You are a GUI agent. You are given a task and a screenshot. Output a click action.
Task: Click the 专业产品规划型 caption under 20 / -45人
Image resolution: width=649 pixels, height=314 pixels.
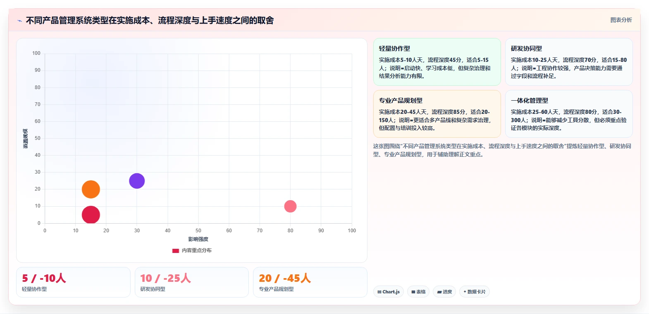[x=276, y=289]
